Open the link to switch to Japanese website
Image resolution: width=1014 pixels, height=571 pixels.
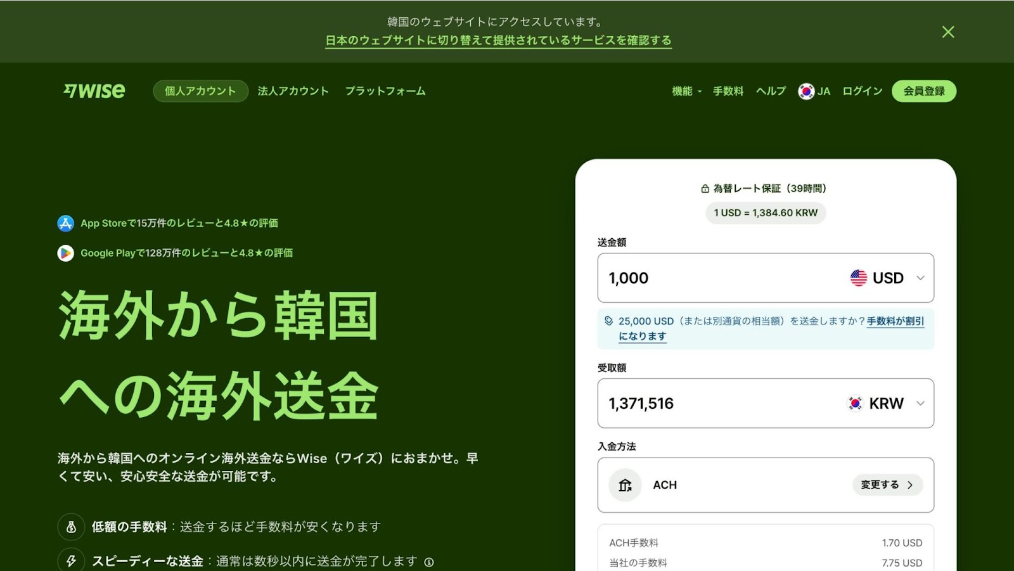pos(498,41)
